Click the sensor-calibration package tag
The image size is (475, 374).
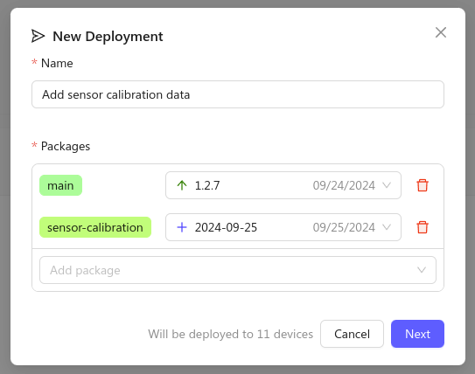[x=95, y=227]
